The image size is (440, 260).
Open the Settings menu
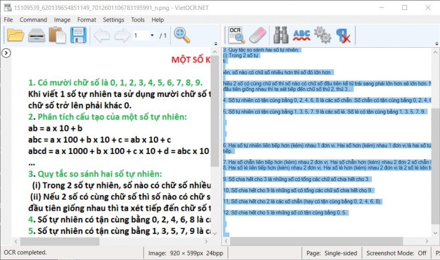(x=113, y=20)
